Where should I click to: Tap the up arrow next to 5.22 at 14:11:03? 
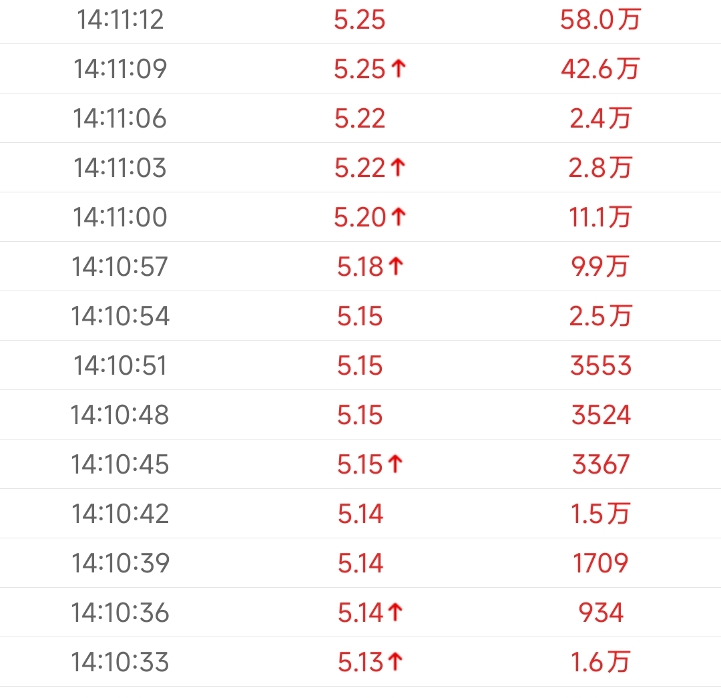(x=398, y=168)
